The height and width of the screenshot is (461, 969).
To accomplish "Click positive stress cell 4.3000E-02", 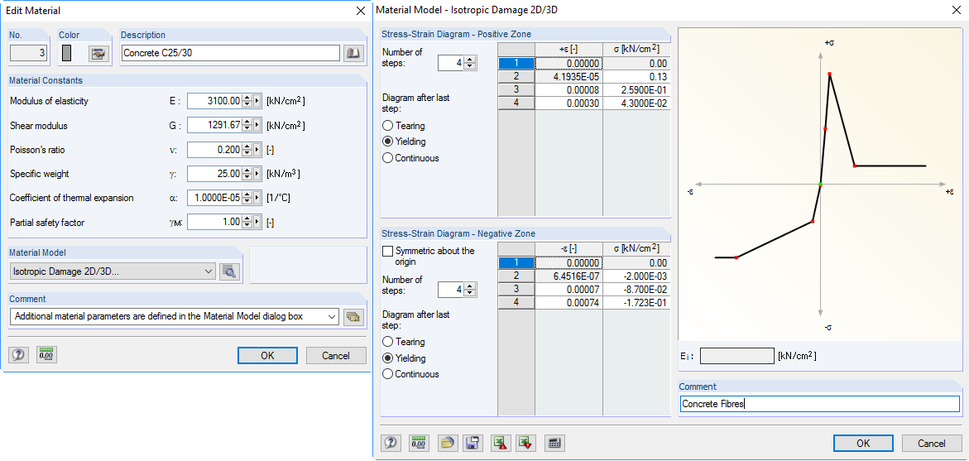I will pos(636,103).
